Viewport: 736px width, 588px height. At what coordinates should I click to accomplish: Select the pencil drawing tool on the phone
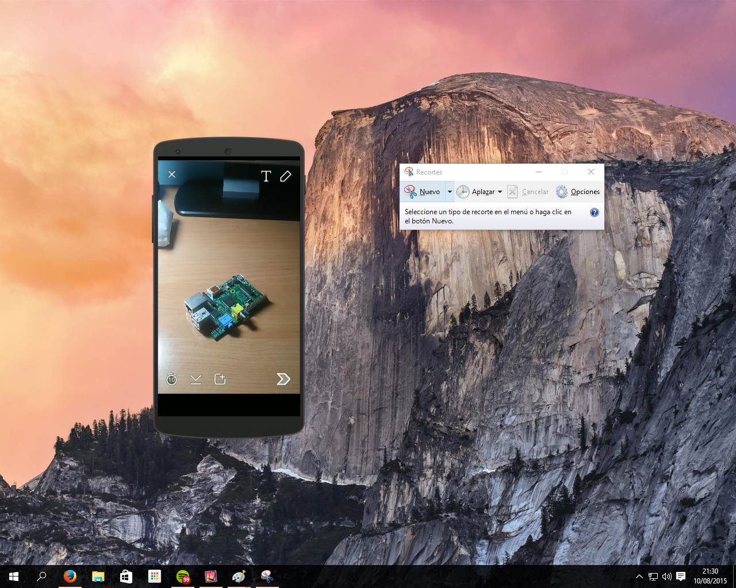286,176
